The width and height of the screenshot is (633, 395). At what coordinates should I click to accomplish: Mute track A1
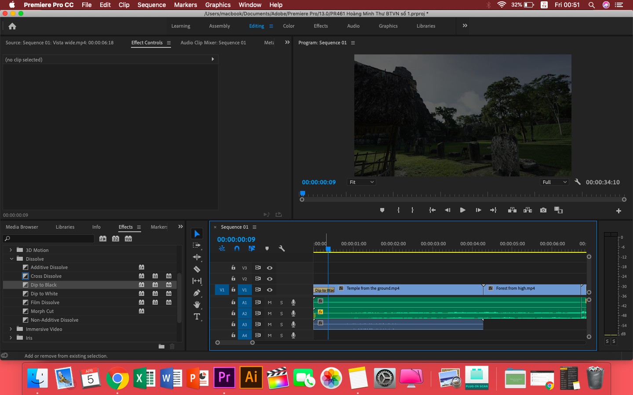tap(269, 302)
